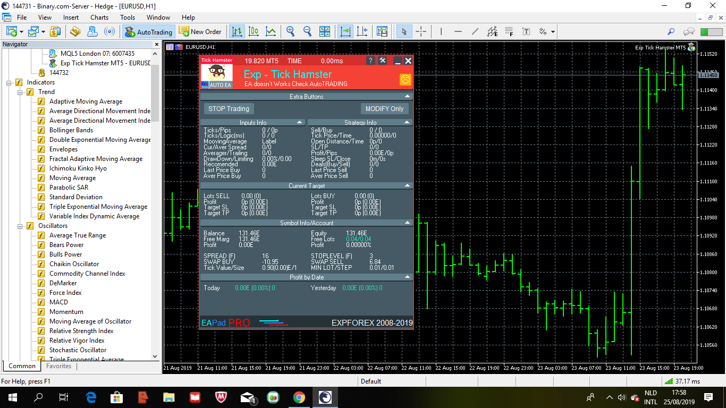Image resolution: width=726 pixels, height=408 pixels.
Task: Collapse the Symbol Info/Account section
Action: [x=408, y=223]
